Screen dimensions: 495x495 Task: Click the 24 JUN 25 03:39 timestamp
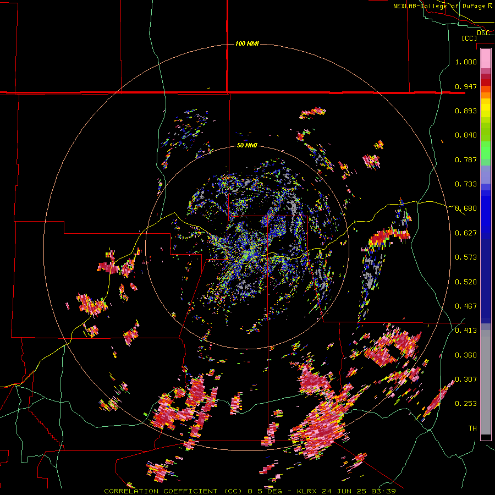[359, 491]
